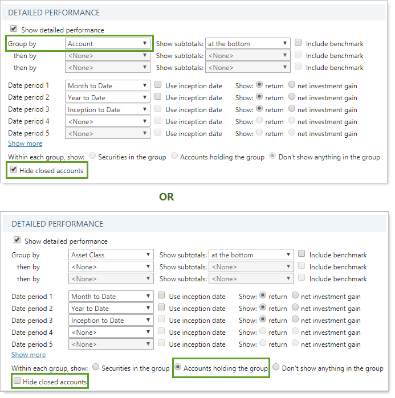Check Use inception date for top Date period 1
395x398 pixels.
tap(158, 85)
